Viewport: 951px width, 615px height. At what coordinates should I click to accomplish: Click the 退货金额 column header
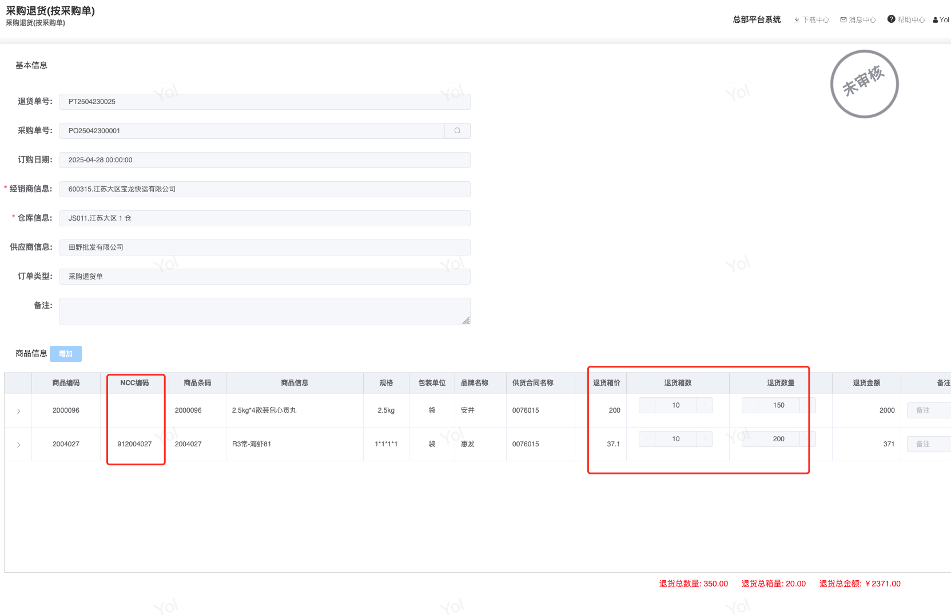866,383
